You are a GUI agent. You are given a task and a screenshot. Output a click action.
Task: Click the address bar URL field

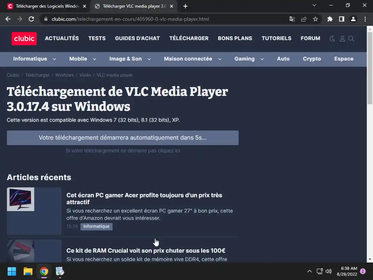click(x=130, y=19)
